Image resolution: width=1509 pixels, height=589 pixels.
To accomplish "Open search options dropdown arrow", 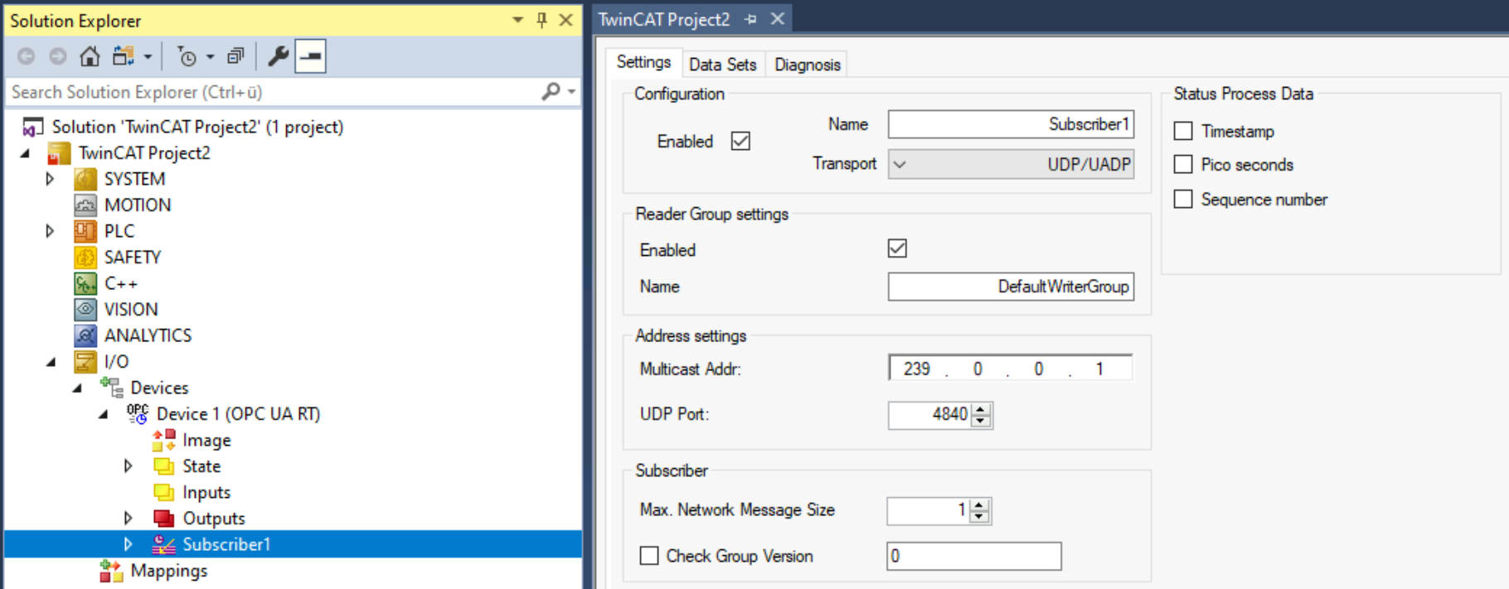I will 572,92.
